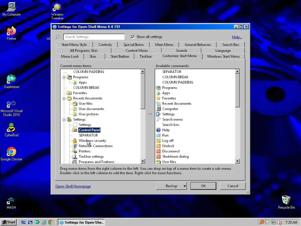Click the Cancel button
The height and width of the screenshot is (226, 301).
pos(233,186)
